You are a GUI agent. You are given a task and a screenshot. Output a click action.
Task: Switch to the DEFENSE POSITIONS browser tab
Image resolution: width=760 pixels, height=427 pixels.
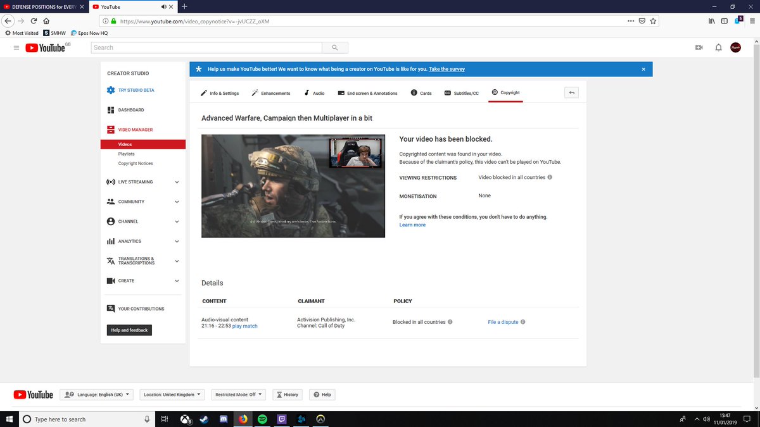coord(43,6)
